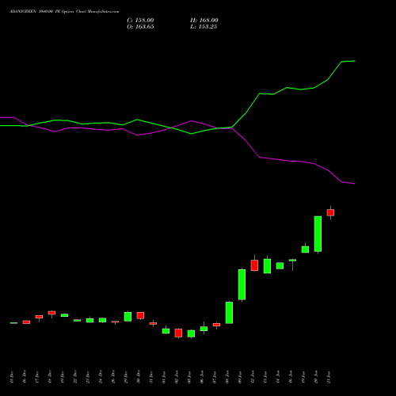Viewport: 396px width, 396px height.
Task: Click the 22 Dec date label
Action: 75,377
